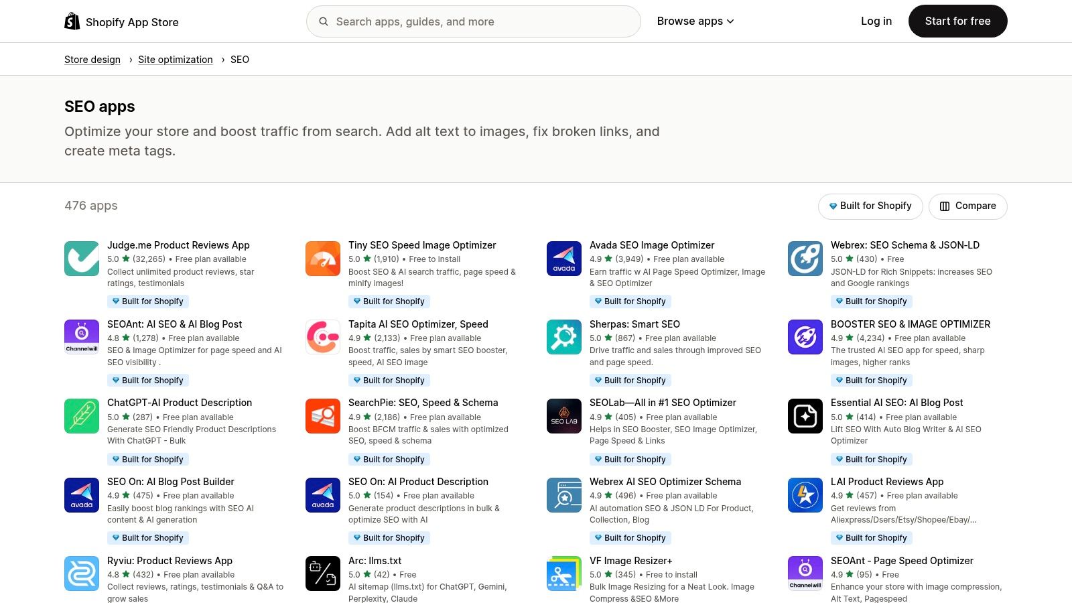The width and height of the screenshot is (1072, 603).
Task: Open the Judge.me Product Reviews app icon
Action: pos(82,259)
